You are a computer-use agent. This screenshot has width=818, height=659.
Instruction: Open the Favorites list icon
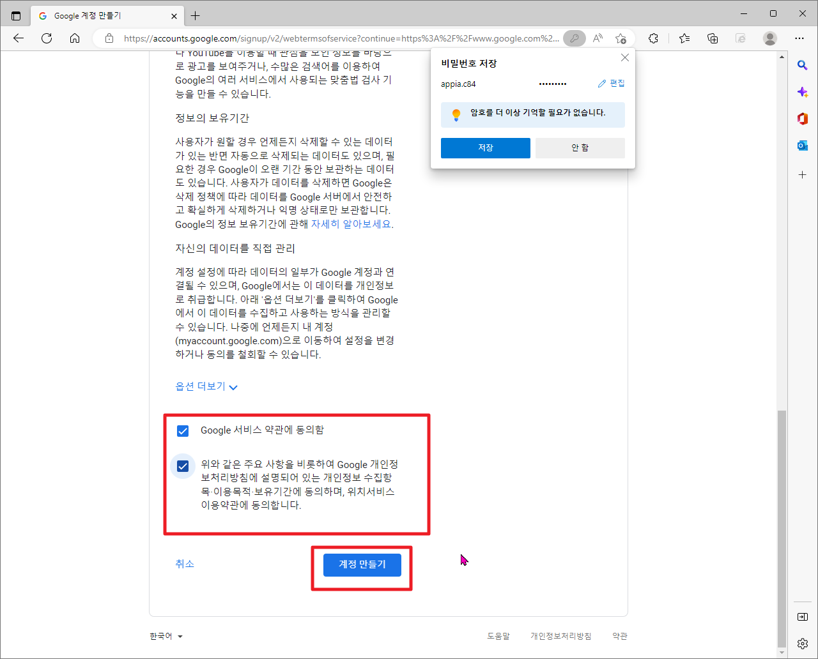(684, 38)
